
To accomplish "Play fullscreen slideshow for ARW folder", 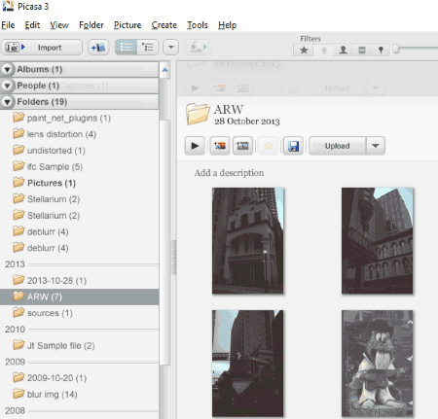I will click(x=195, y=146).
